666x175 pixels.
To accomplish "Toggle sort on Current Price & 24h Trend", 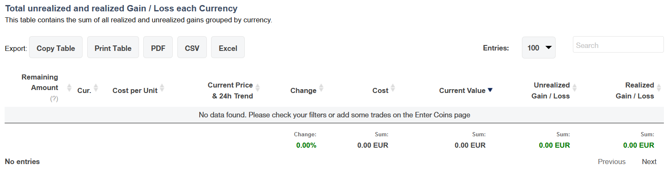I will click(257, 87).
